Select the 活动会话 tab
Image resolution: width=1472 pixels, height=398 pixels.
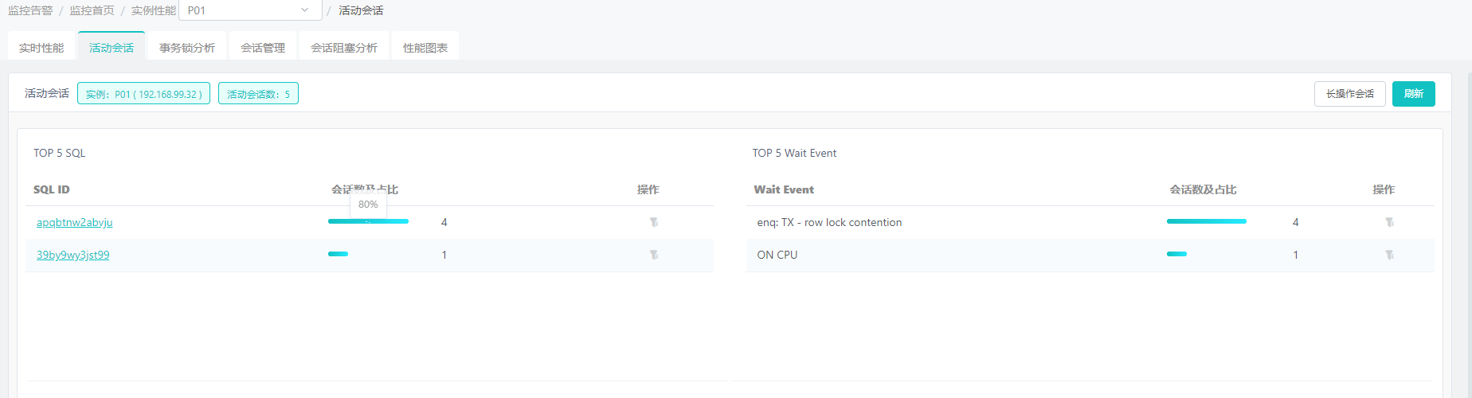click(112, 48)
